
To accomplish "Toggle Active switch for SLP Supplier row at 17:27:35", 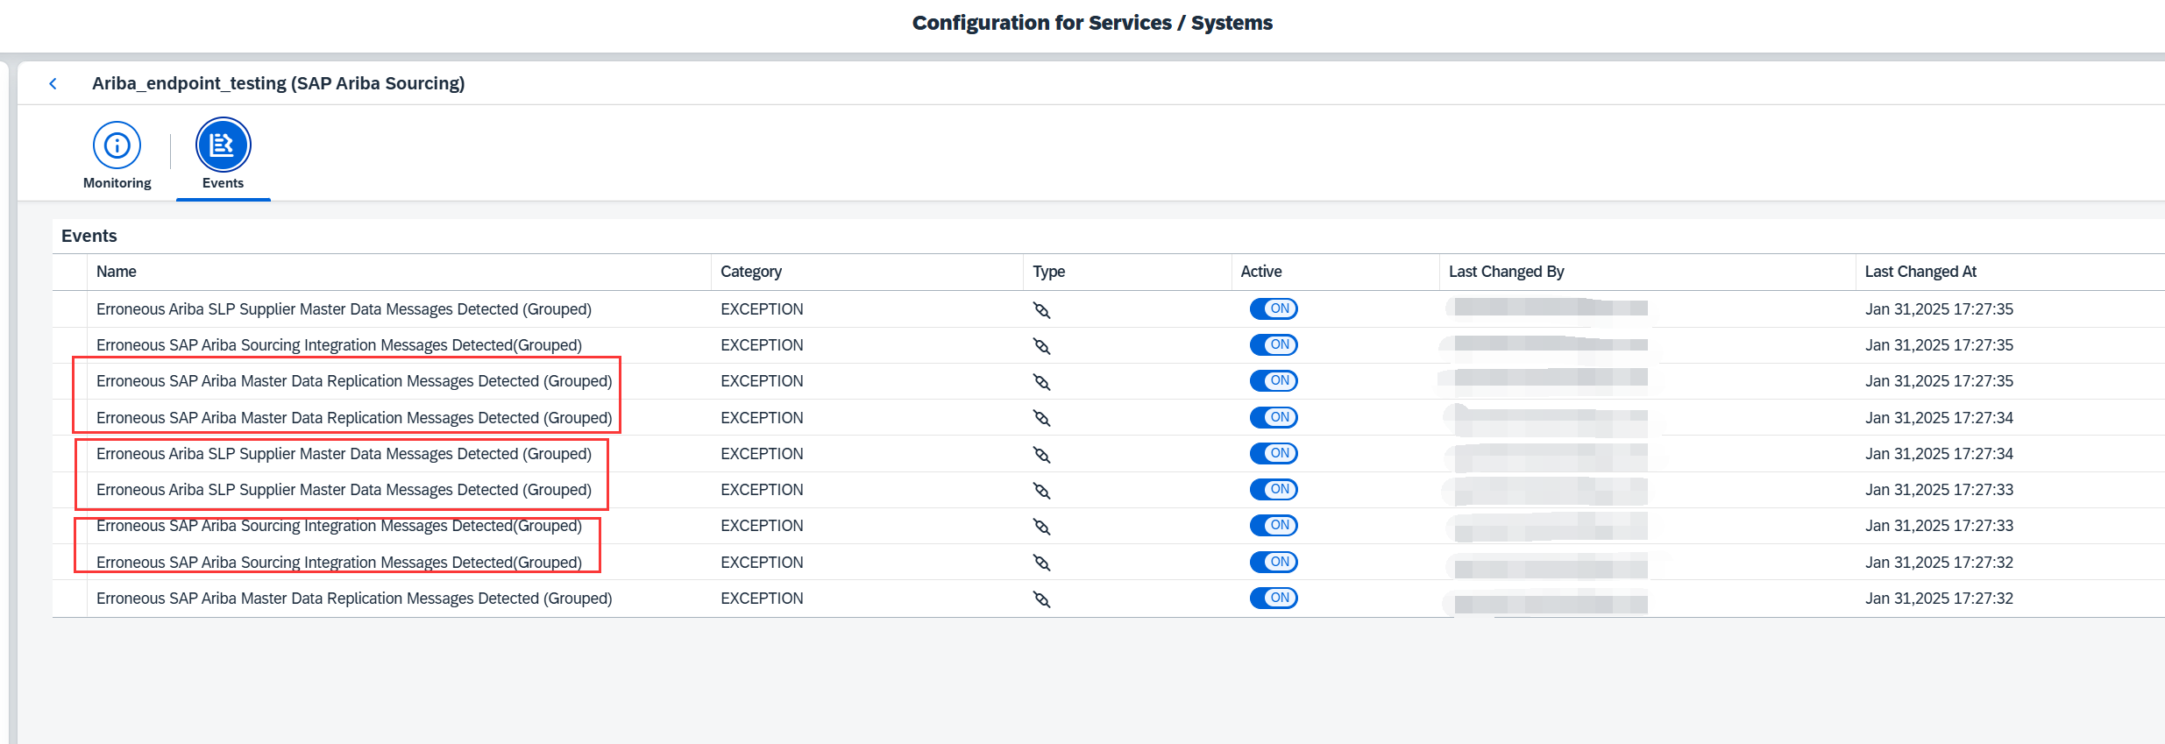I will (1274, 308).
